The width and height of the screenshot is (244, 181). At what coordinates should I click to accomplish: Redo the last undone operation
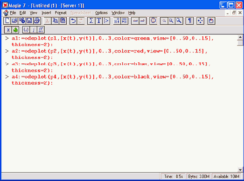[81, 20]
